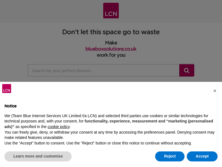Click the bold "functionality, experience, measurement" text
The height and width of the screenshot is (167, 222).
tap(125, 121)
